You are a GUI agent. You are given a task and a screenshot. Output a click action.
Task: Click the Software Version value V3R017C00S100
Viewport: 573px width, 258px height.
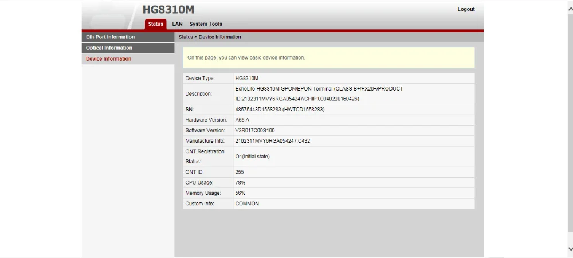click(x=255, y=131)
